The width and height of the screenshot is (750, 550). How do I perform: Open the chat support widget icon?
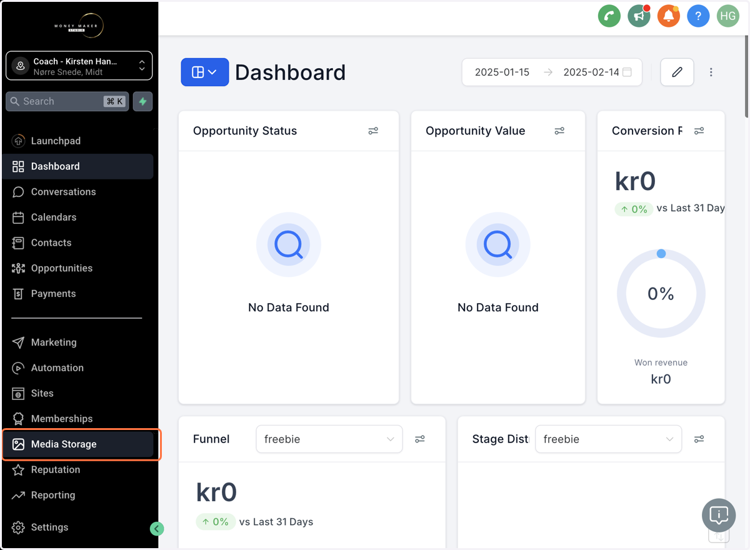[x=719, y=516]
